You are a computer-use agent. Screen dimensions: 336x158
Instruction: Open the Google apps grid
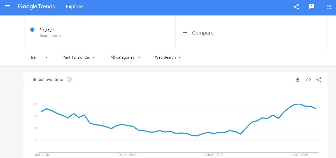[329, 7]
